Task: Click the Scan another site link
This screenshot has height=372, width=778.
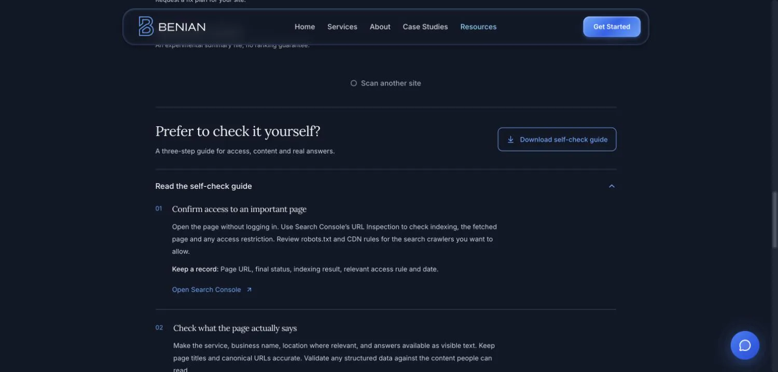Action: [x=386, y=83]
